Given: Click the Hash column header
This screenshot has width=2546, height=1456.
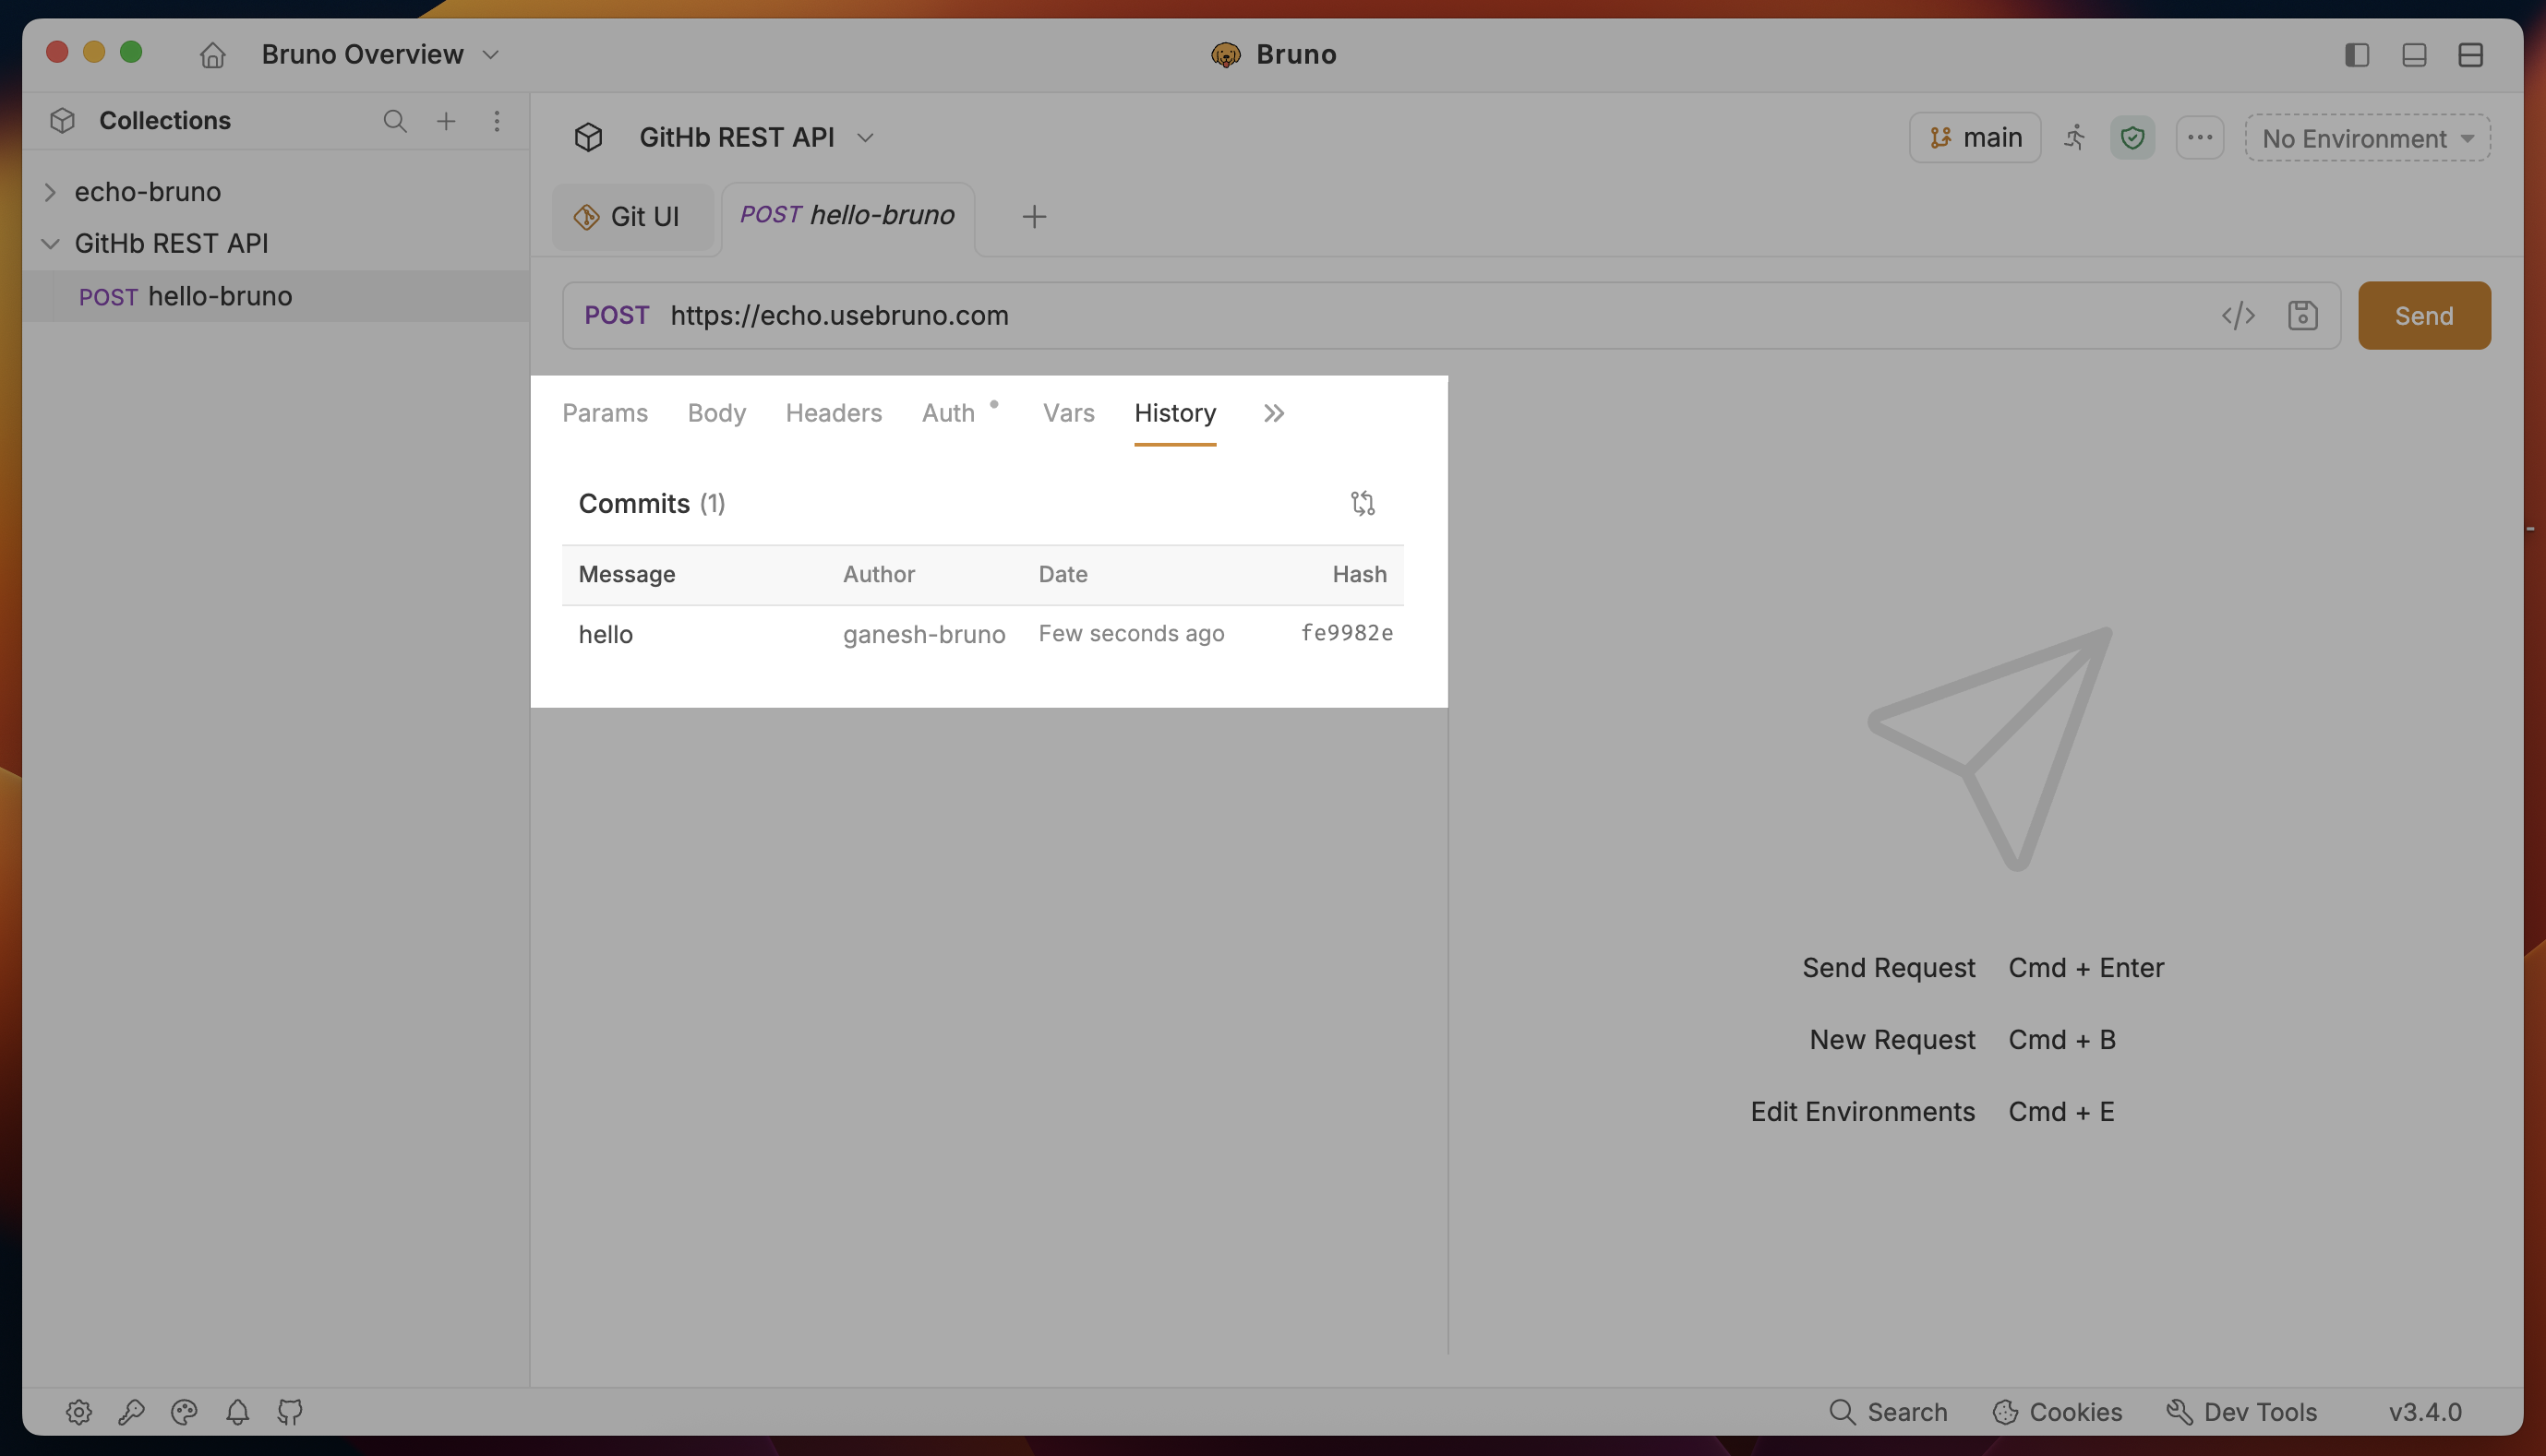Looking at the screenshot, I should 1359,574.
